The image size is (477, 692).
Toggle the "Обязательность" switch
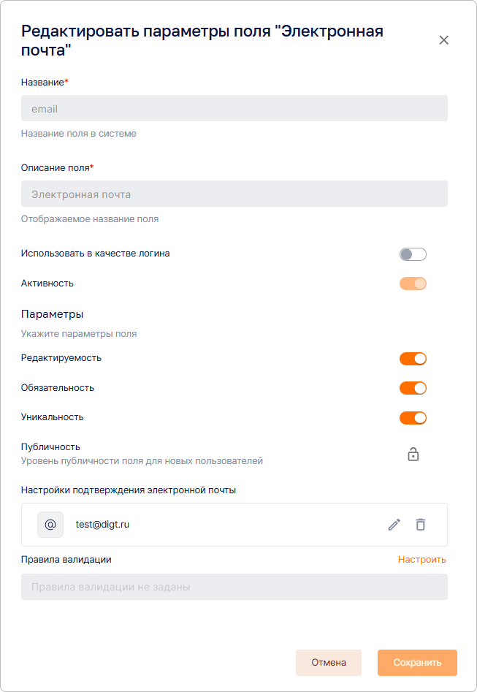click(413, 388)
